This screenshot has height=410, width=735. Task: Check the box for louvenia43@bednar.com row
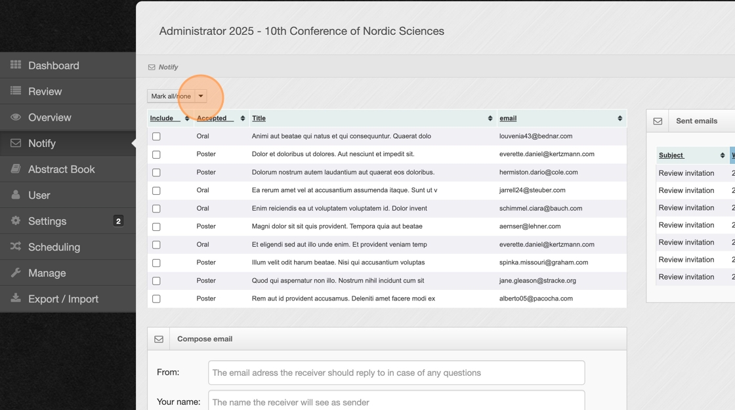click(x=156, y=136)
